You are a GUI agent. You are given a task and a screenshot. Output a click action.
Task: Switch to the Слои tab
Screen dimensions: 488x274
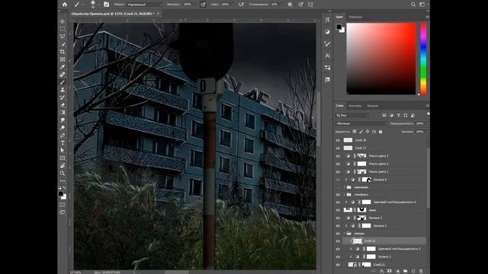point(339,106)
